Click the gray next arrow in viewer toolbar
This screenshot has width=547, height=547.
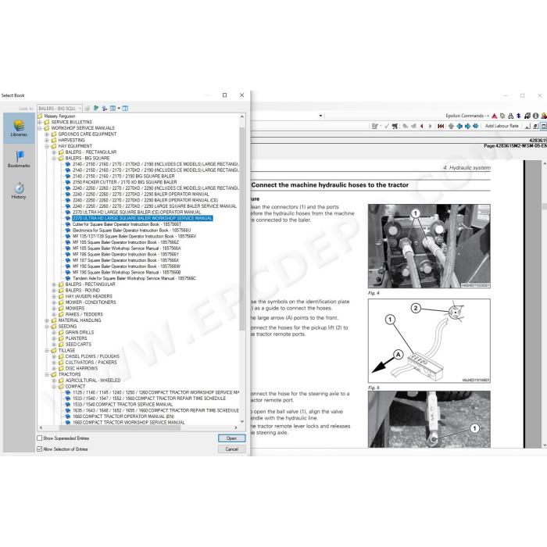(430, 126)
